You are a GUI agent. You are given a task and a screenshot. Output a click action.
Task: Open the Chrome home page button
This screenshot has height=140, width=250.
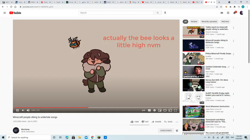pos(15,7)
